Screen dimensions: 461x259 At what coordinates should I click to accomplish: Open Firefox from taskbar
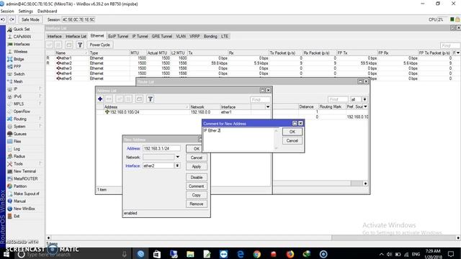click(x=290, y=254)
